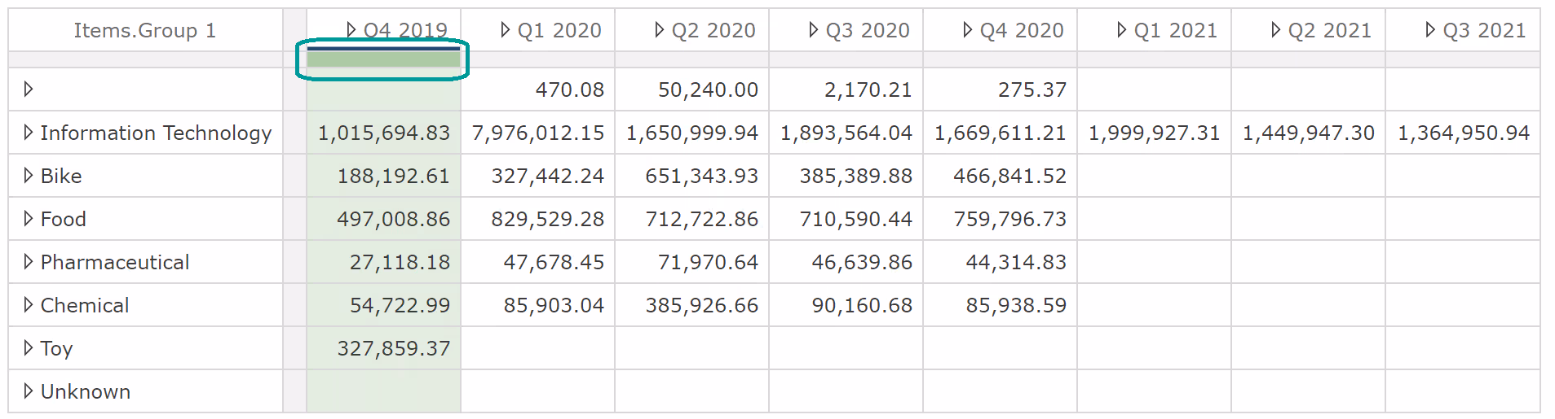Expand the Q2 2021 column arrow

pos(1276,30)
